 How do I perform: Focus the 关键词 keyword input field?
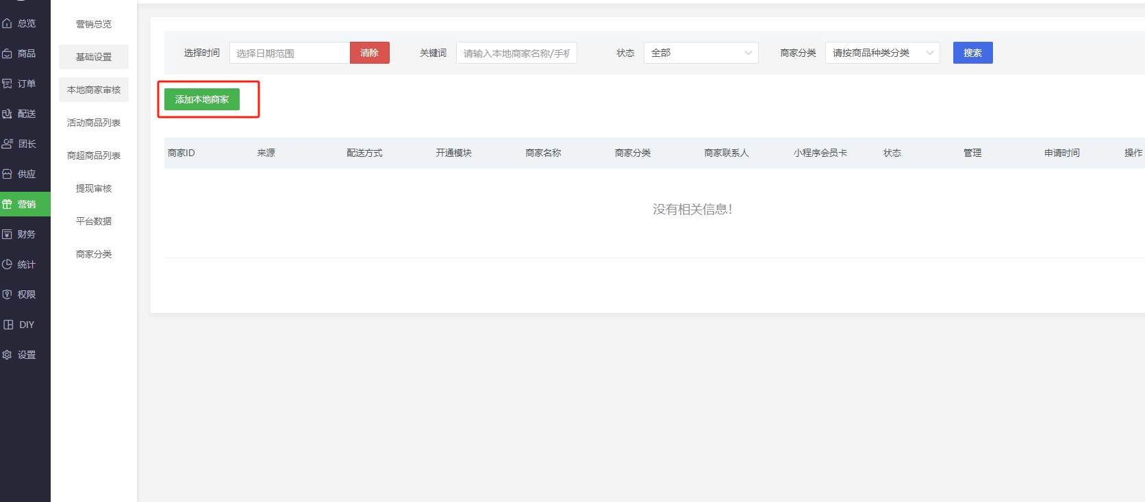click(516, 53)
